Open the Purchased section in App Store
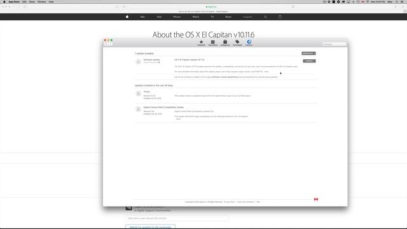 (237, 43)
